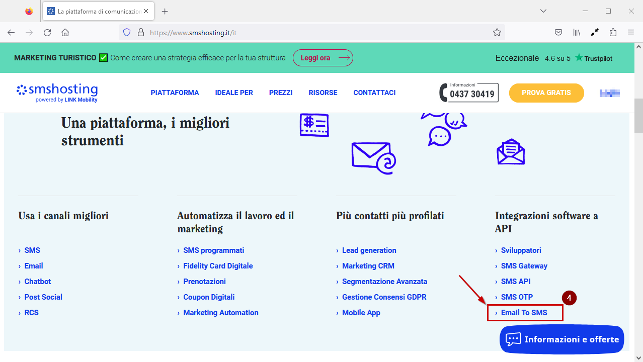Click the blurred account area in header

(x=609, y=93)
